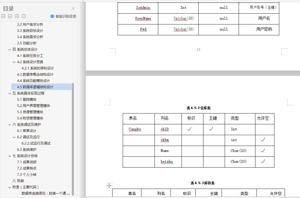This screenshot has width=300, height=198.
Task: Click the 目录 pane title
Action: point(9,9)
